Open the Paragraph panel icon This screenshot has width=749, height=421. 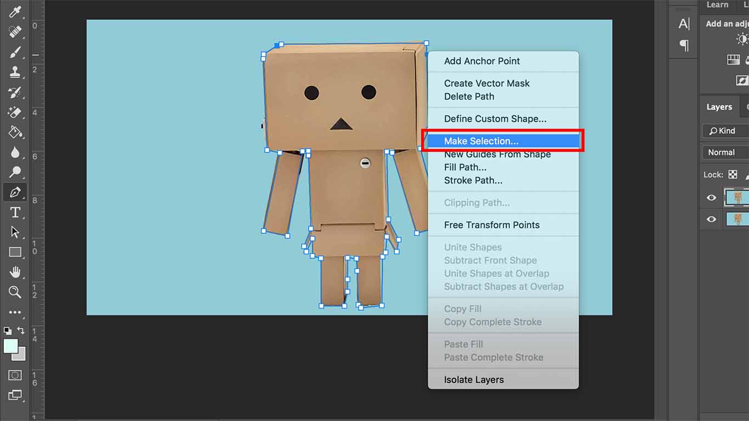683,46
